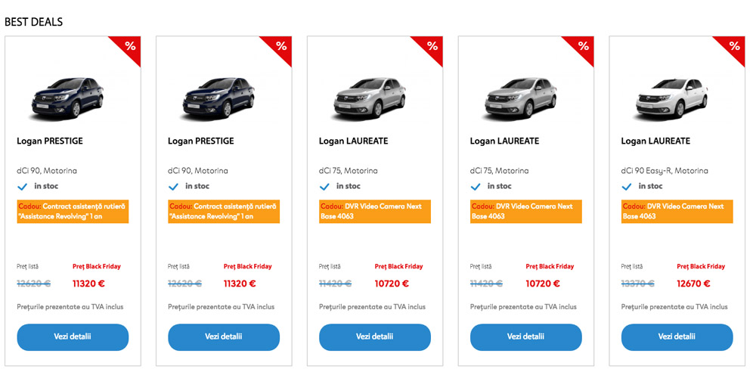The image size is (756, 375).
Task: Click the red percent badge on first card
Action: pyautogui.click(x=129, y=47)
